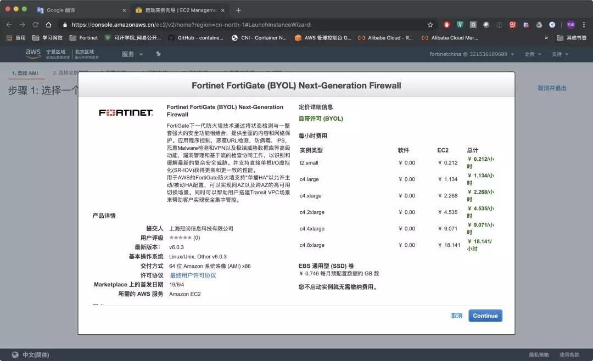Viewport: 593px width, 361px height.
Task: Open the 北京 region dropdown
Action: click(533, 54)
